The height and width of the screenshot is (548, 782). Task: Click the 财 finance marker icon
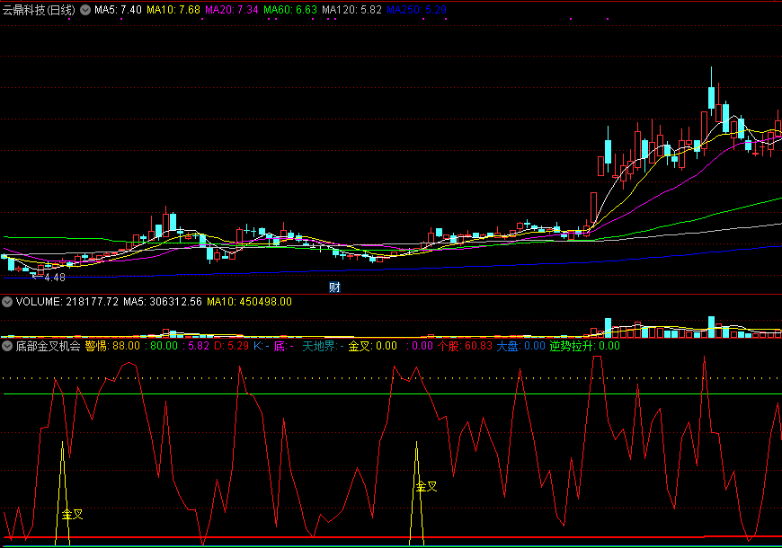(x=334, y=287)
